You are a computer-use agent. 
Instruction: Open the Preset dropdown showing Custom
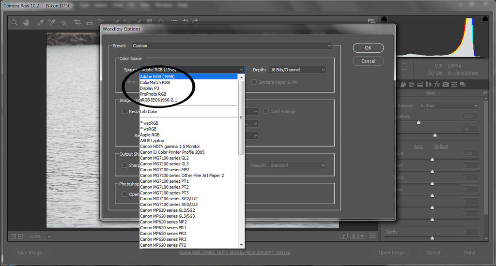click(232, 46)
